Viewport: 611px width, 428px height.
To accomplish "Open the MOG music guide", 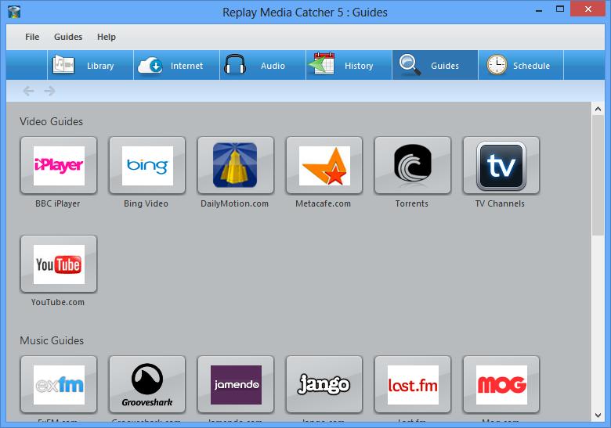I will tap(501, 385).
